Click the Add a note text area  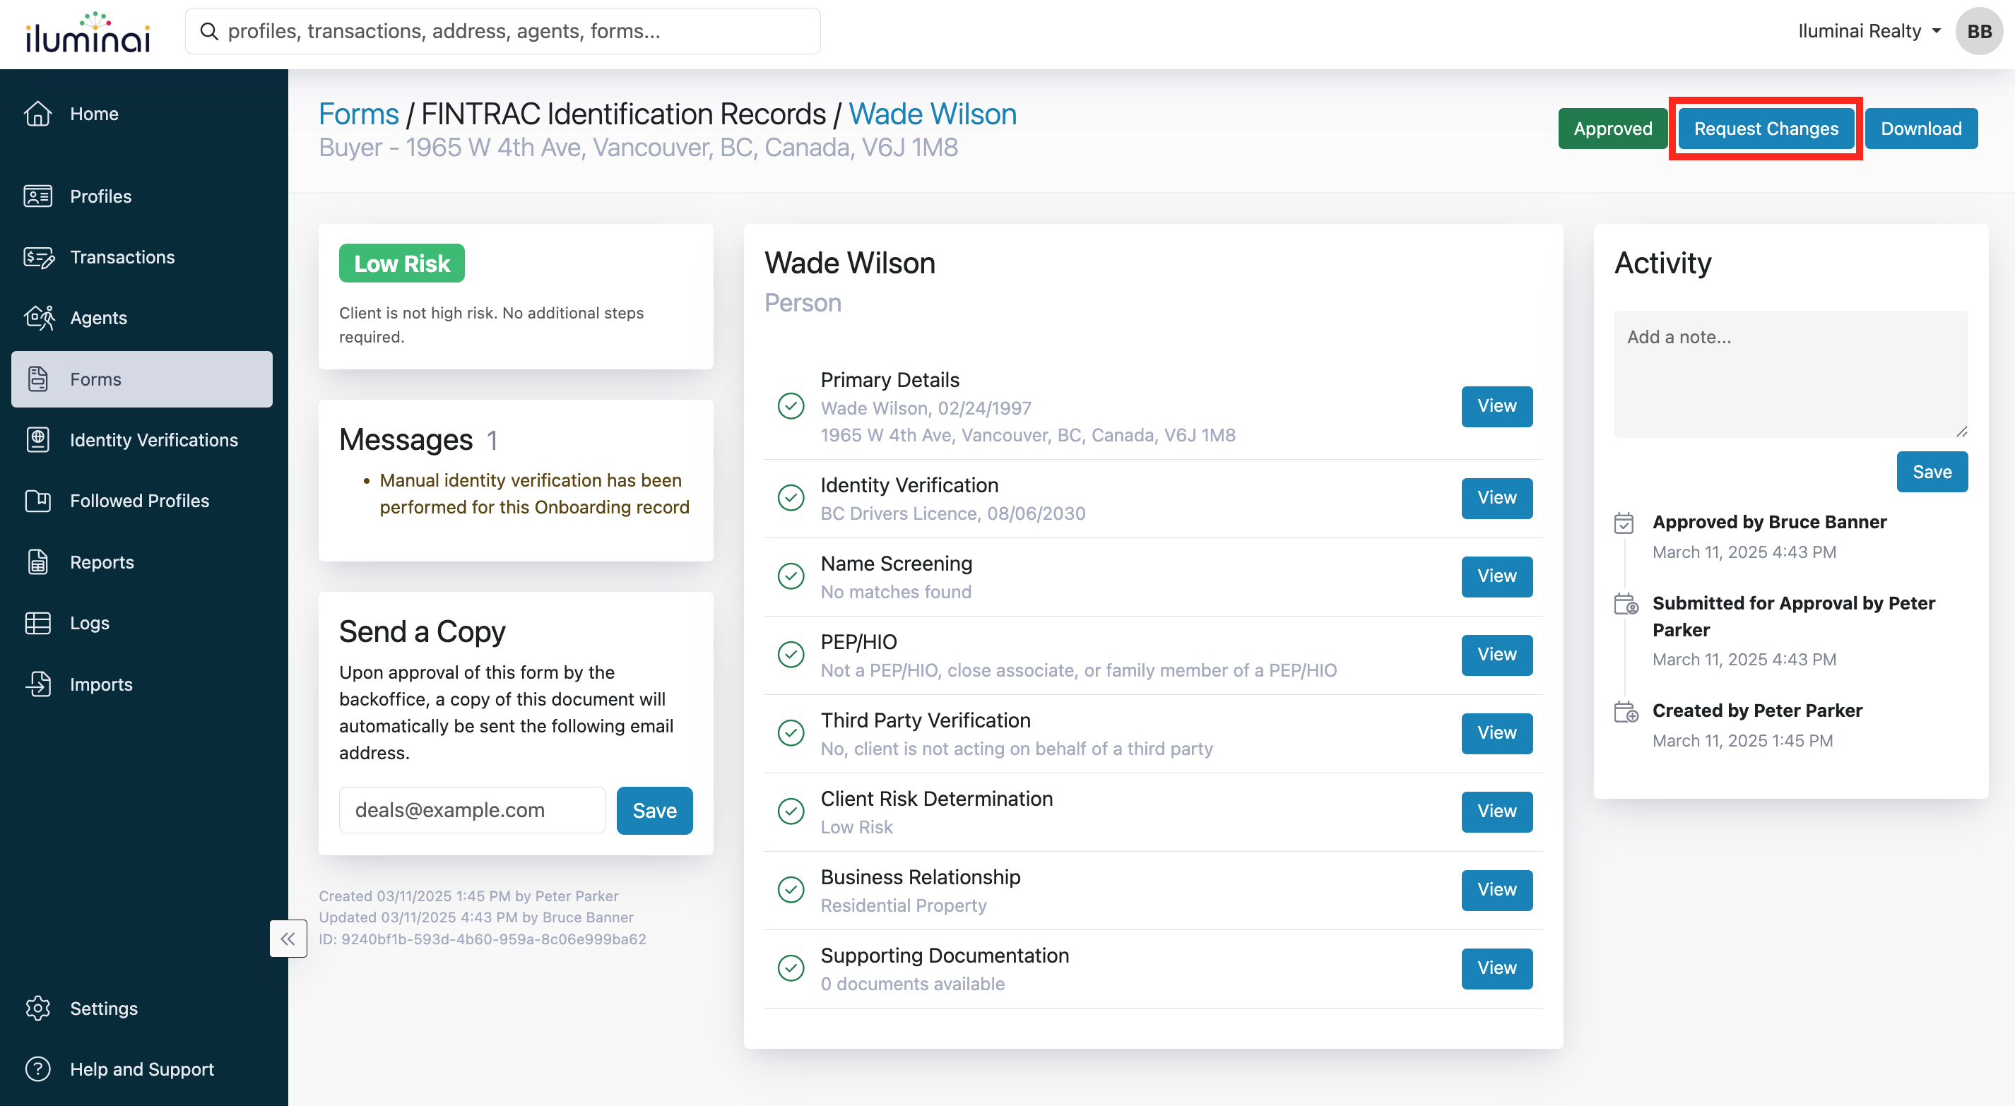click(x=1790, y=374)
